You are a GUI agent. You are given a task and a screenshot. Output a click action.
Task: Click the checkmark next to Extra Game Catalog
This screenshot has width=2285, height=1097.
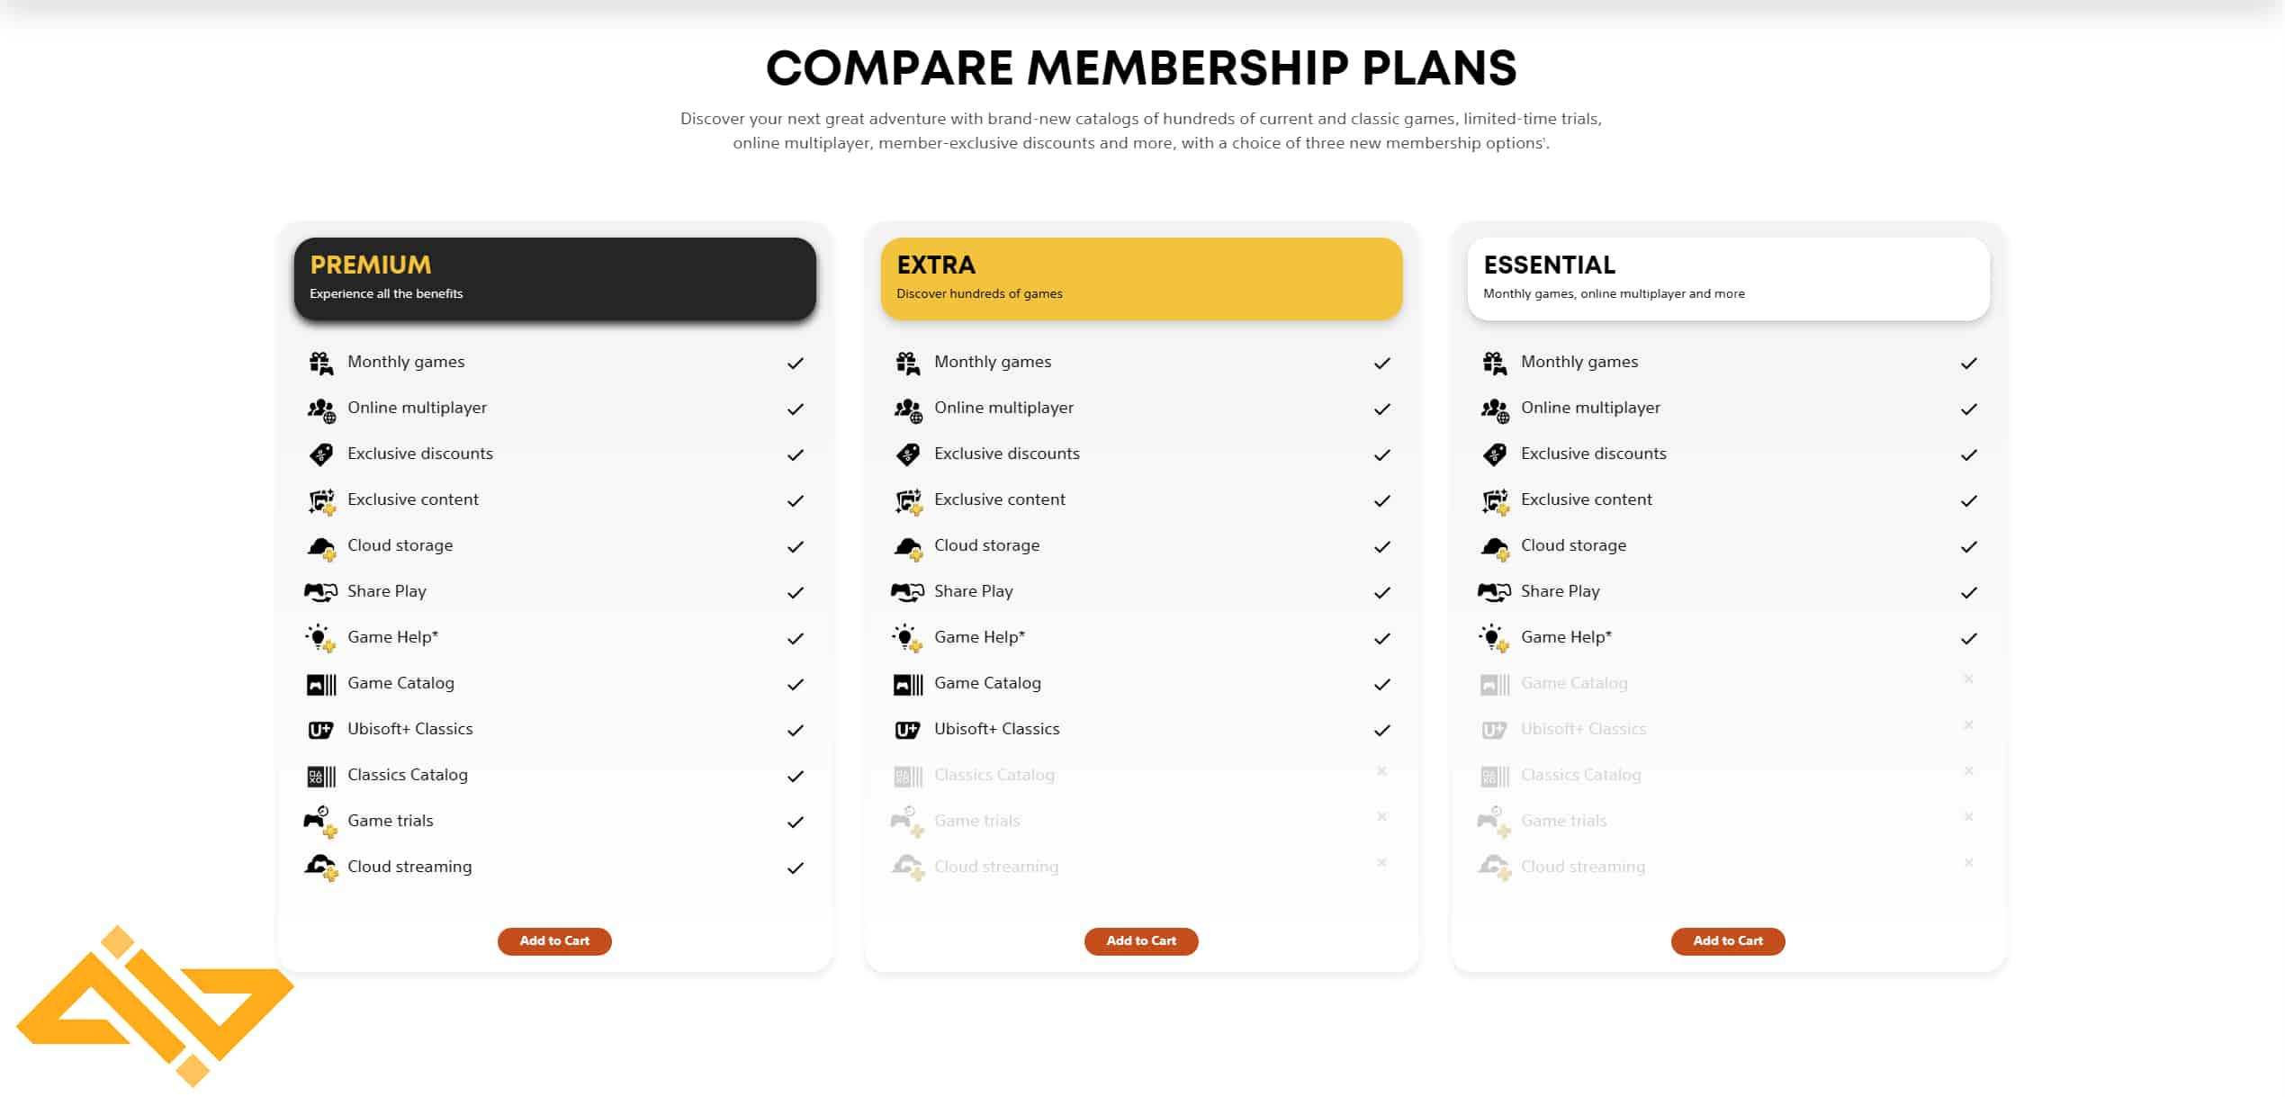[x=1381, y=684]
